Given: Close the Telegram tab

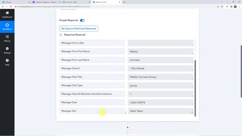Looking at the screenshot, I should [29, 2].
